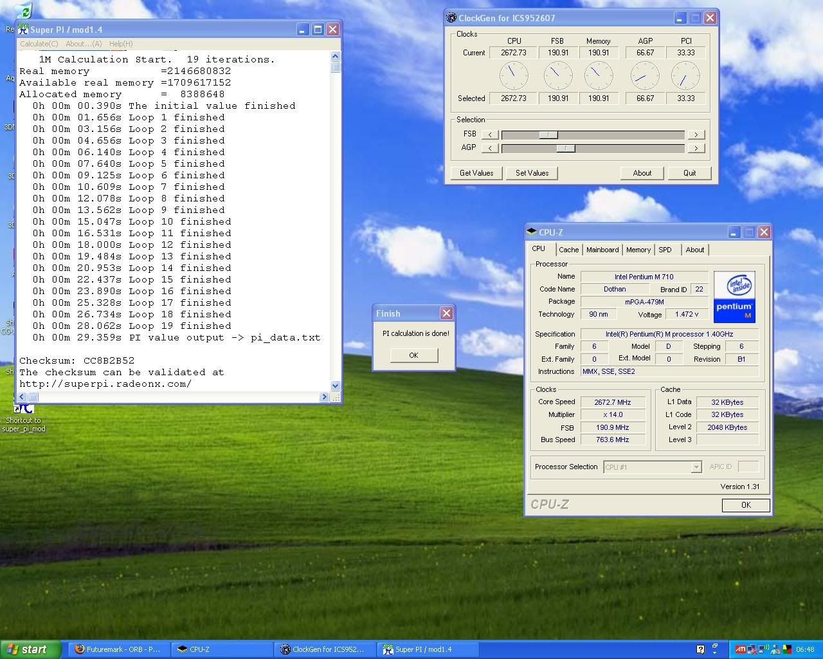Open the About...(A) menu in Super PI
Screen dimensions: 823x659
pos(84,44)
